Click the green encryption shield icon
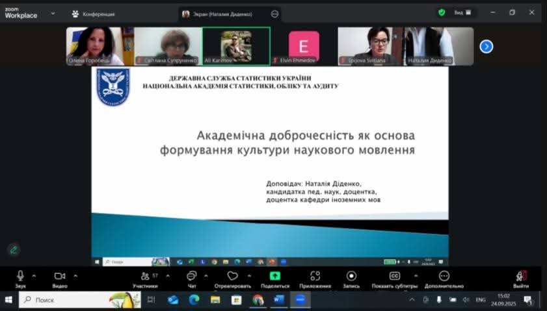Viewport: 547px width, 311px height. coord(442,12)
